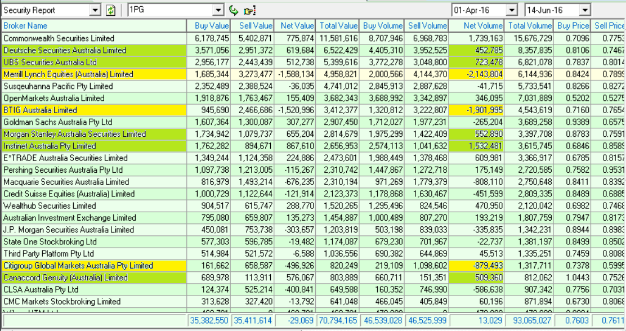626x331 pixels.
Task: Click the green refresh report icon
Action: [x=110, y=10]
